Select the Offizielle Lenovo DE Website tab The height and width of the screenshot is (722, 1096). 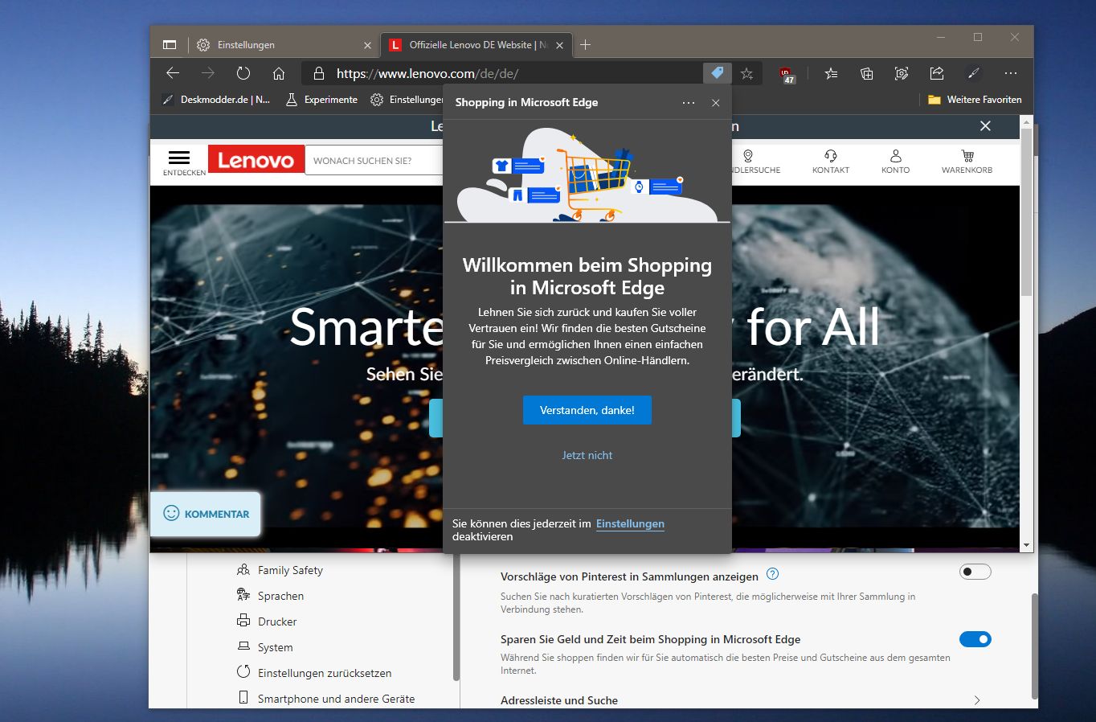(476, 45)
